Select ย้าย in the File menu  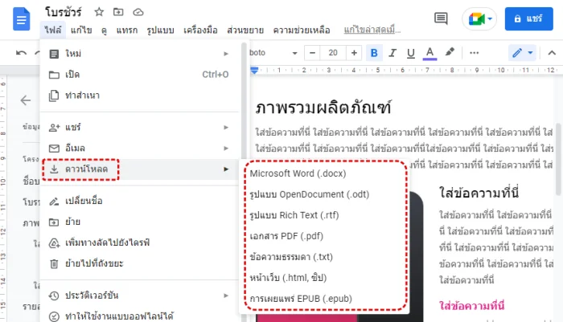coord(139,222)
